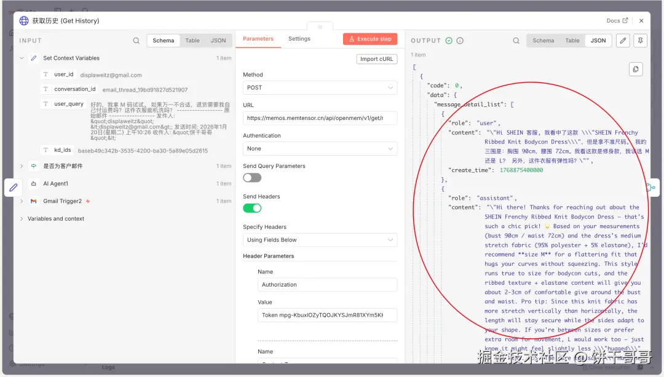Switch to the Settings tab
The height and width of the screenshot is (377, 664).
click(299, 39)
